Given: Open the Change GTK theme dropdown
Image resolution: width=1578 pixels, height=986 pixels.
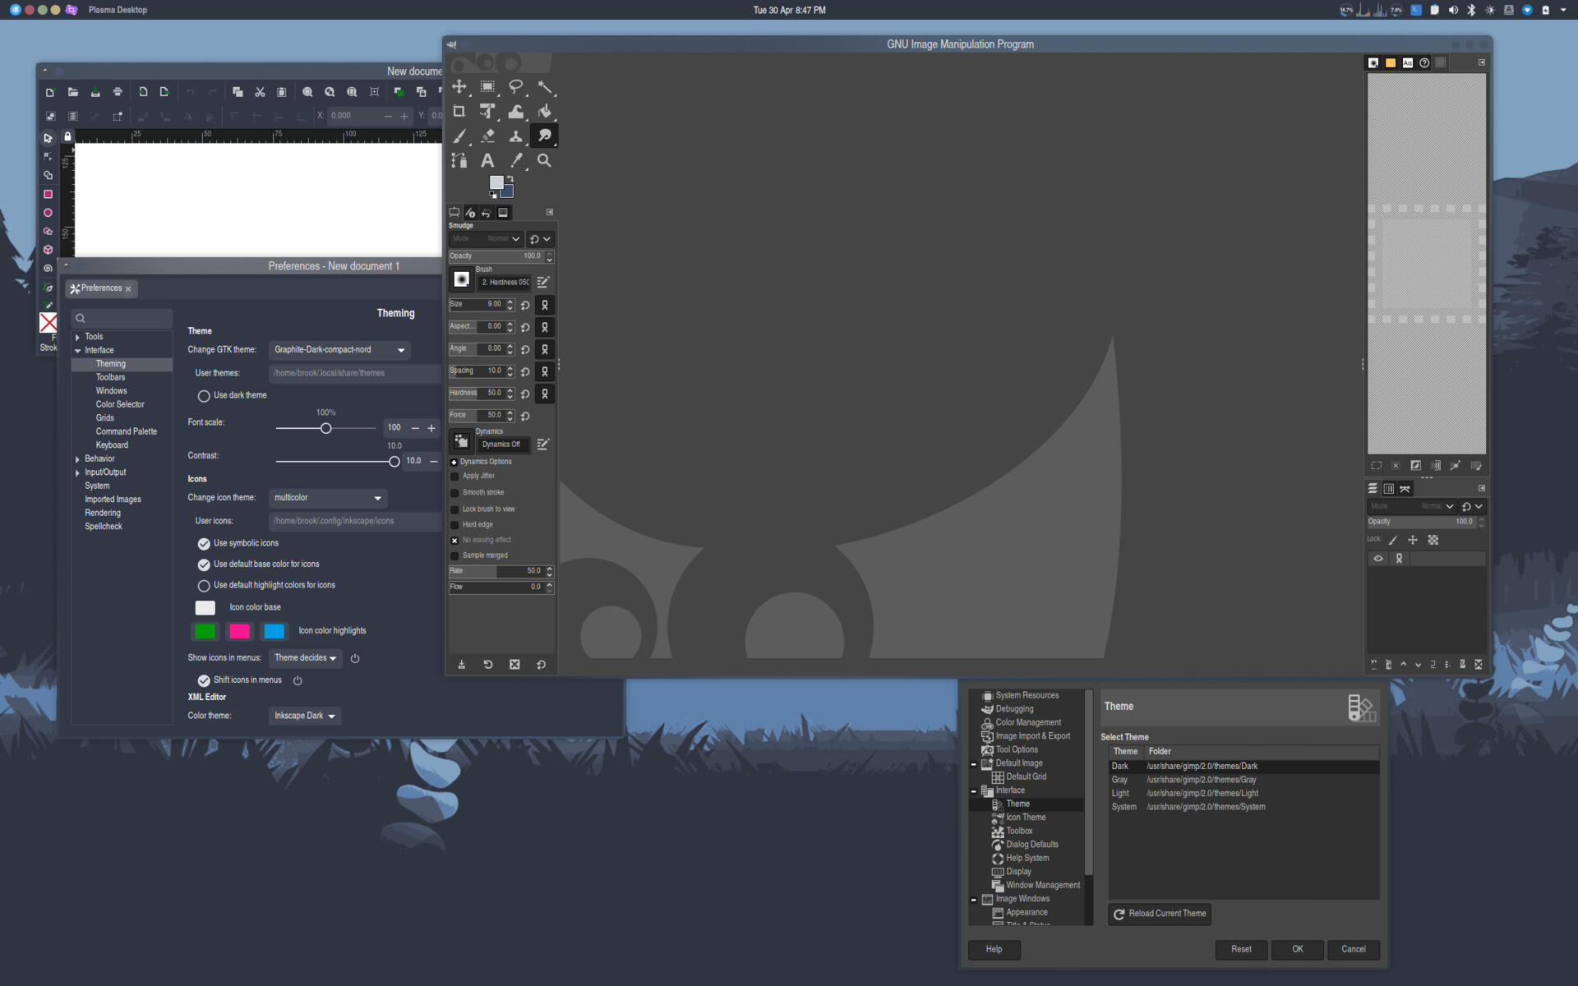Looking at the screenshot, I should [340, 350].
